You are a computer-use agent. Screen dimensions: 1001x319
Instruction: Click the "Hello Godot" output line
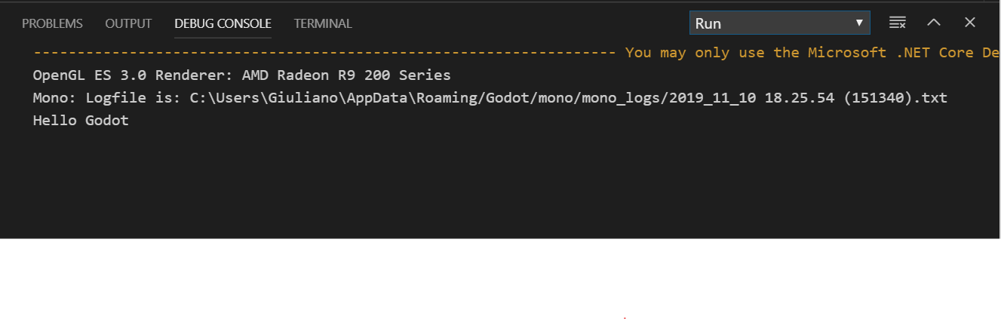coord(81,120)
